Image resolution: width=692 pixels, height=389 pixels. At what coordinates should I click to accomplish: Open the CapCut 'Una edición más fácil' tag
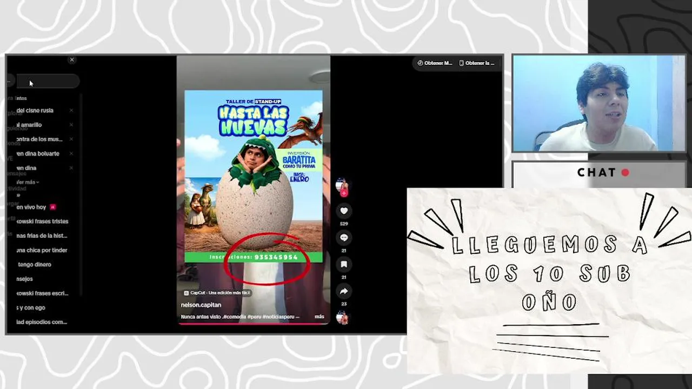tap(217, 293)
